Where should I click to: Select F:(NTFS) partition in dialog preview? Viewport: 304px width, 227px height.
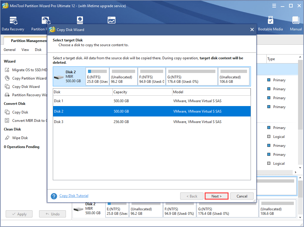[x=152, y=77]
